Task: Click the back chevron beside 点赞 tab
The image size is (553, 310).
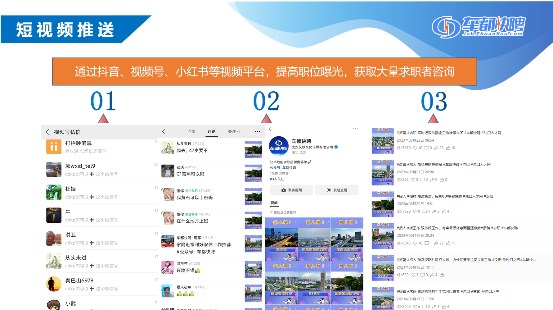Action: (164, 131)
